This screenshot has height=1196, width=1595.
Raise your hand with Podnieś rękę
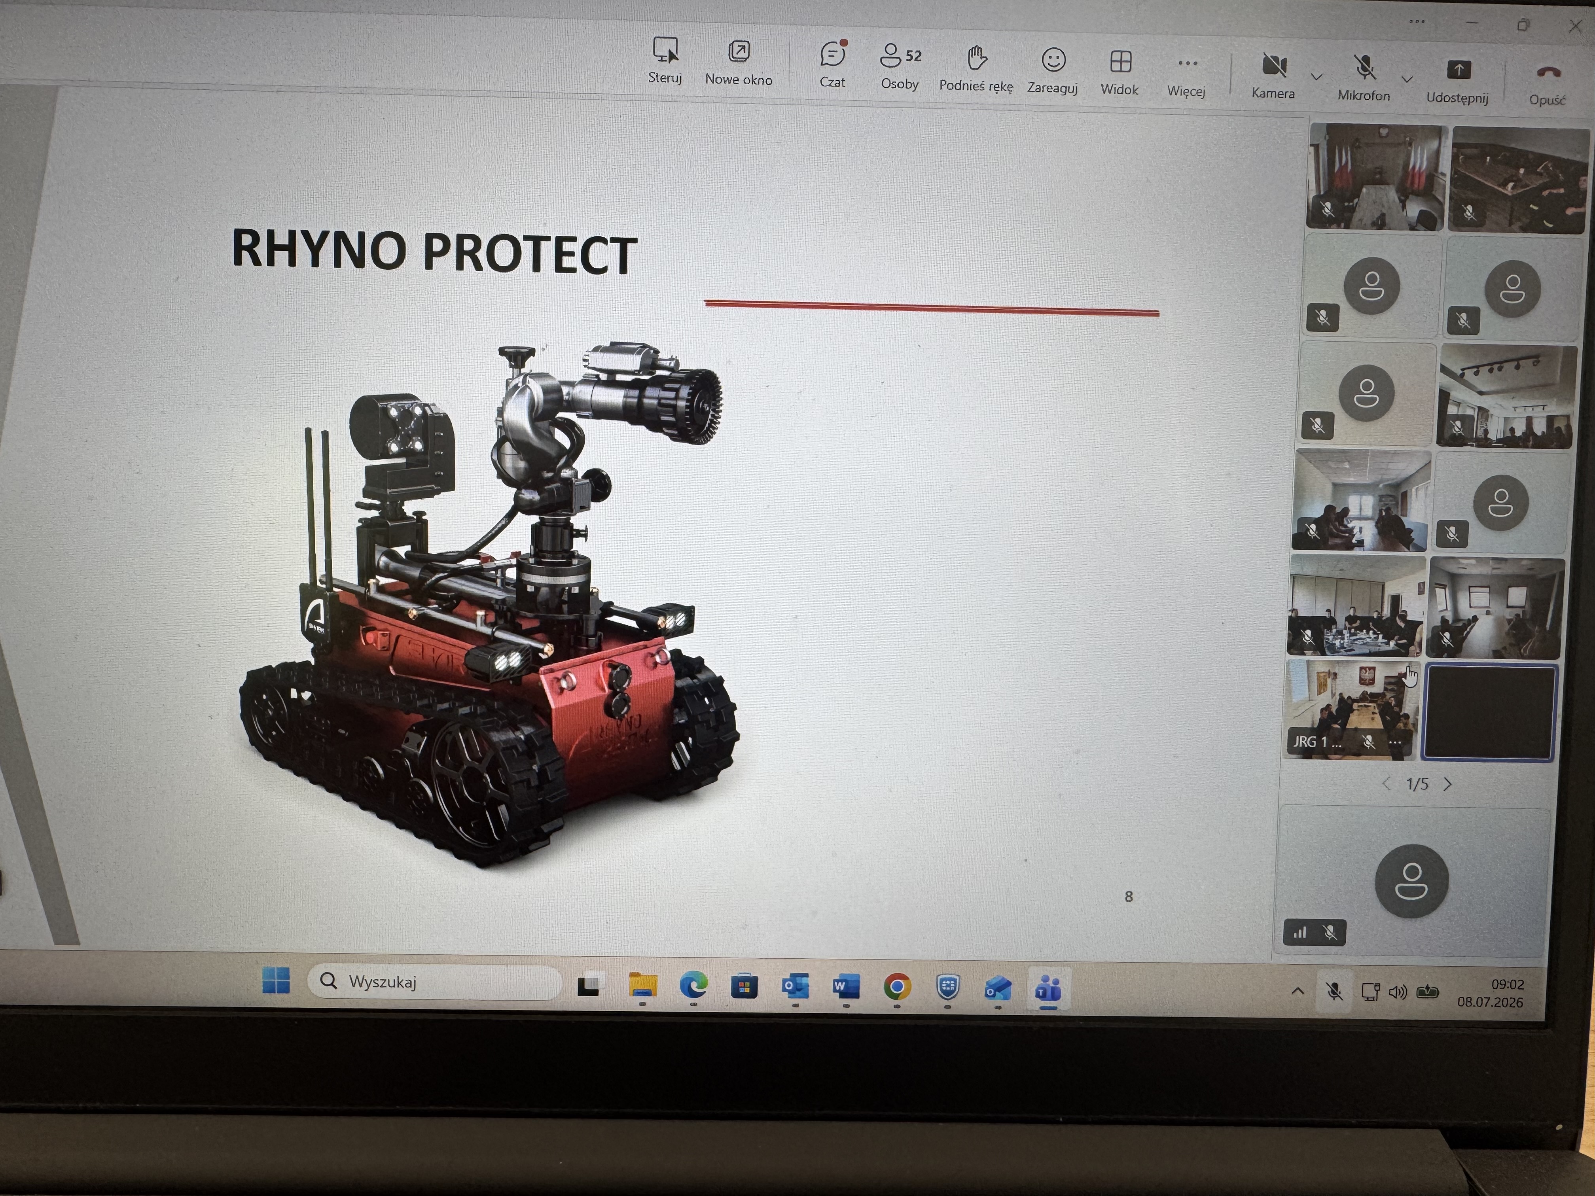976,68
